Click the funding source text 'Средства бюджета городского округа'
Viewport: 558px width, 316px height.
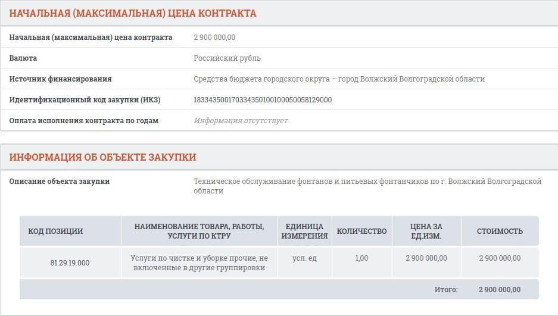(261, 79)
